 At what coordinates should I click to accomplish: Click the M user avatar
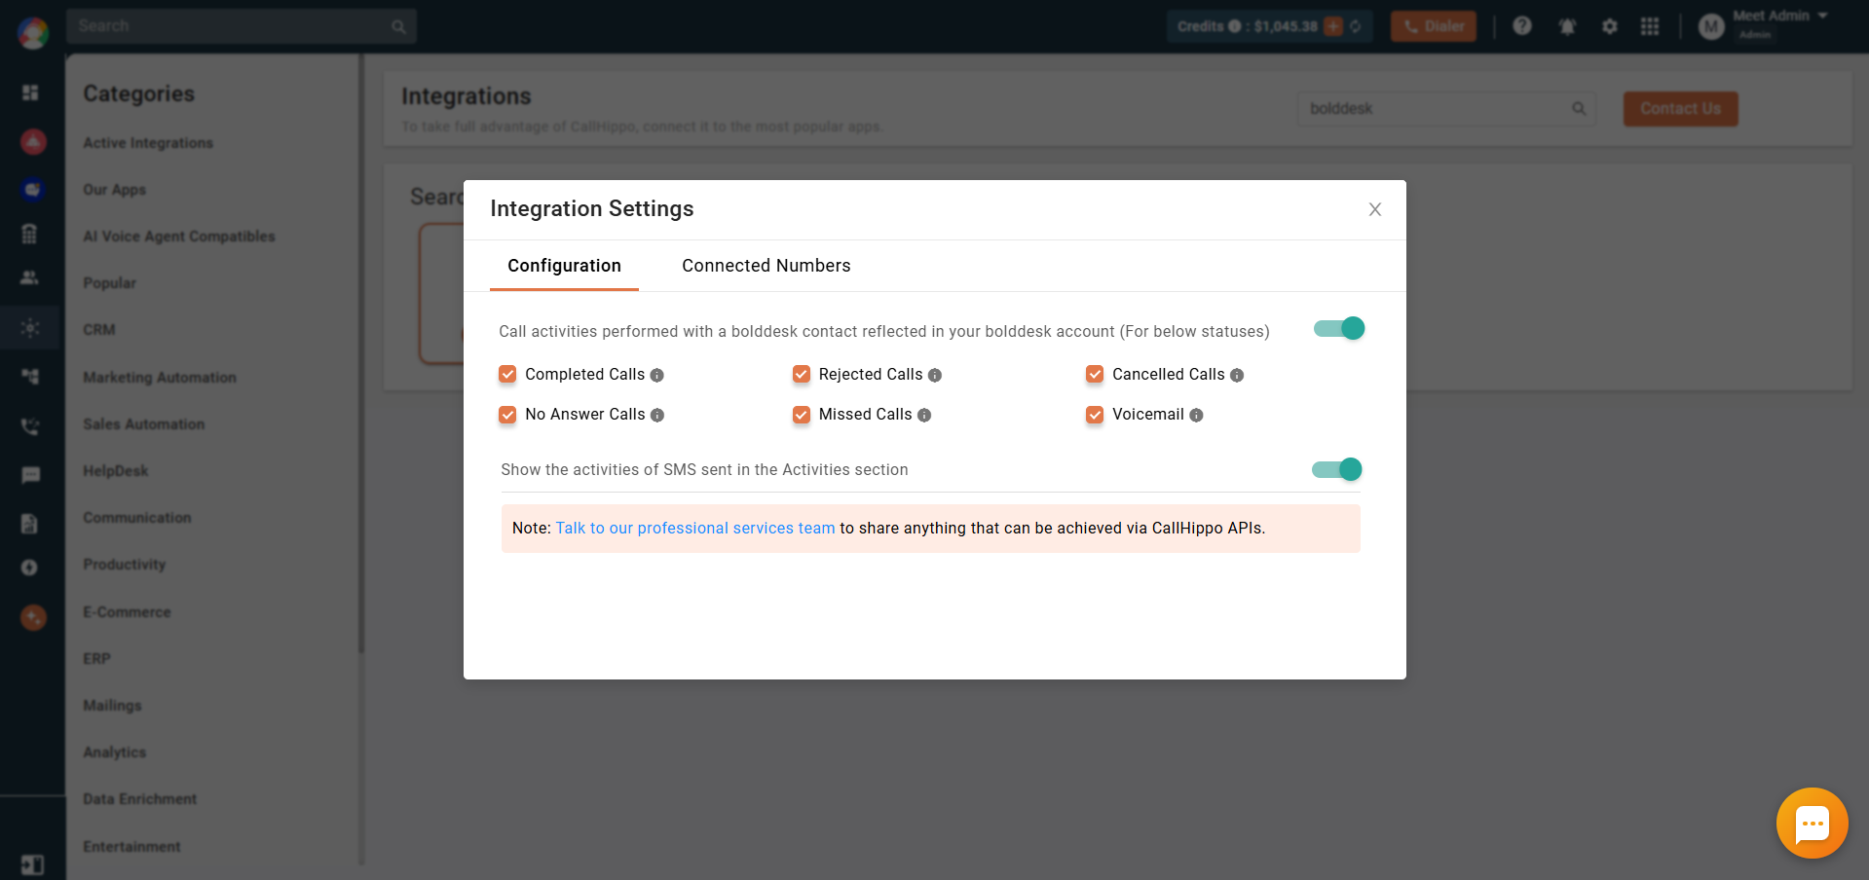click(x=1711, y=26)
